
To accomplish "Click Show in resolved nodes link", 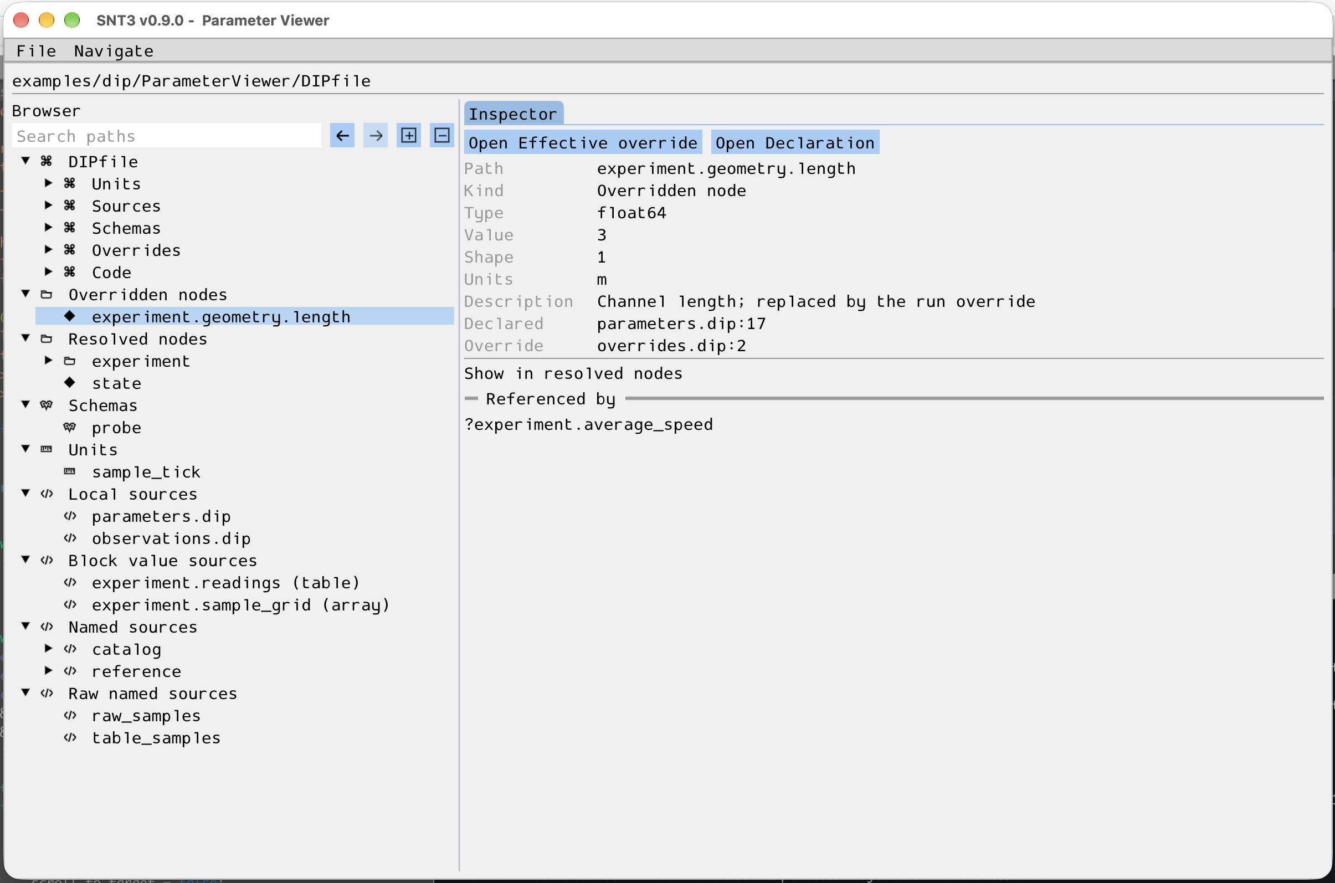I will [x=573, y=373].
